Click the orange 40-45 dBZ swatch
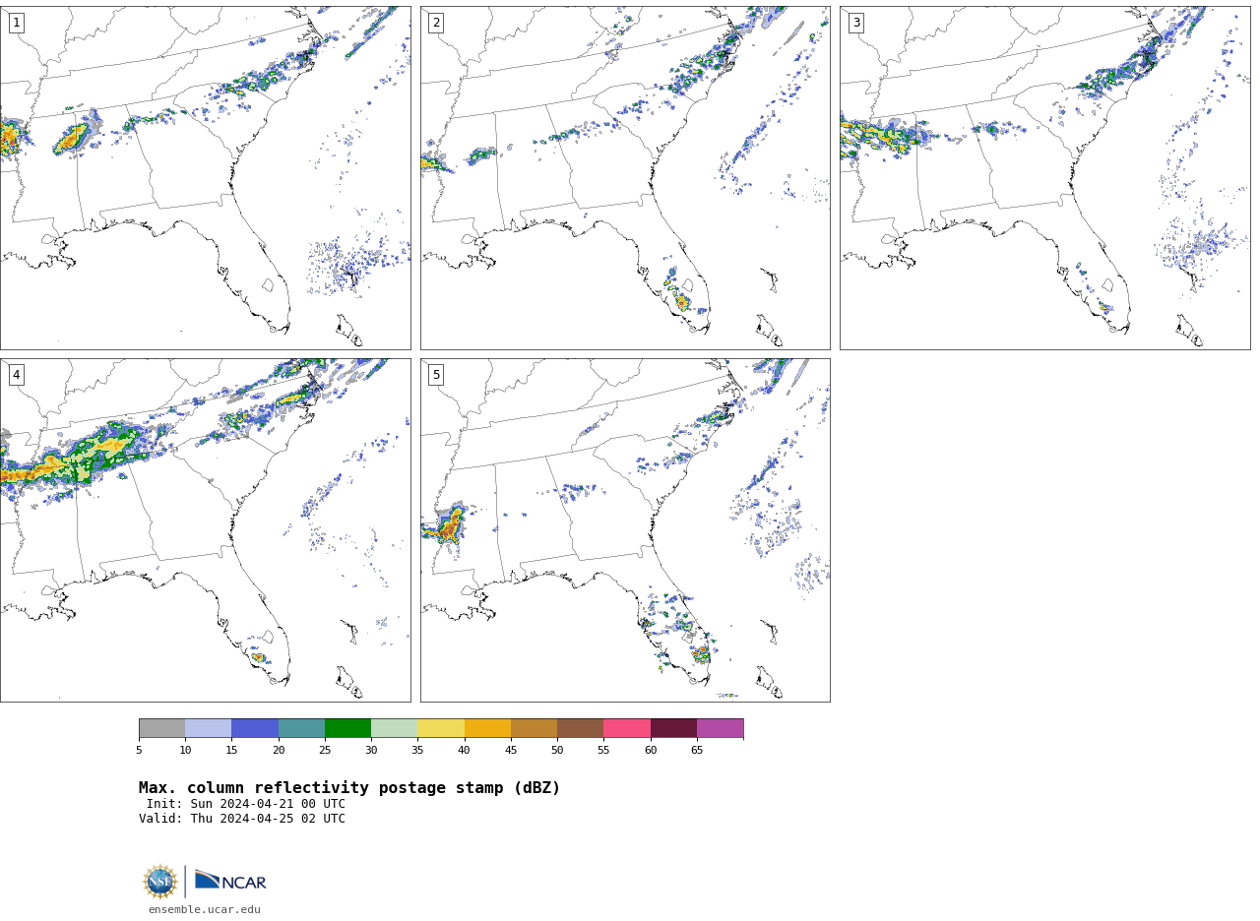The width and height of the screenshot is (1260, 921). (487, 728)
